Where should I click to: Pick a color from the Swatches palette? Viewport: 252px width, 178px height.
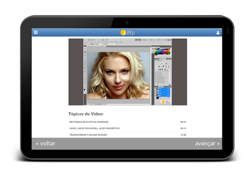[x=162, y=51]
